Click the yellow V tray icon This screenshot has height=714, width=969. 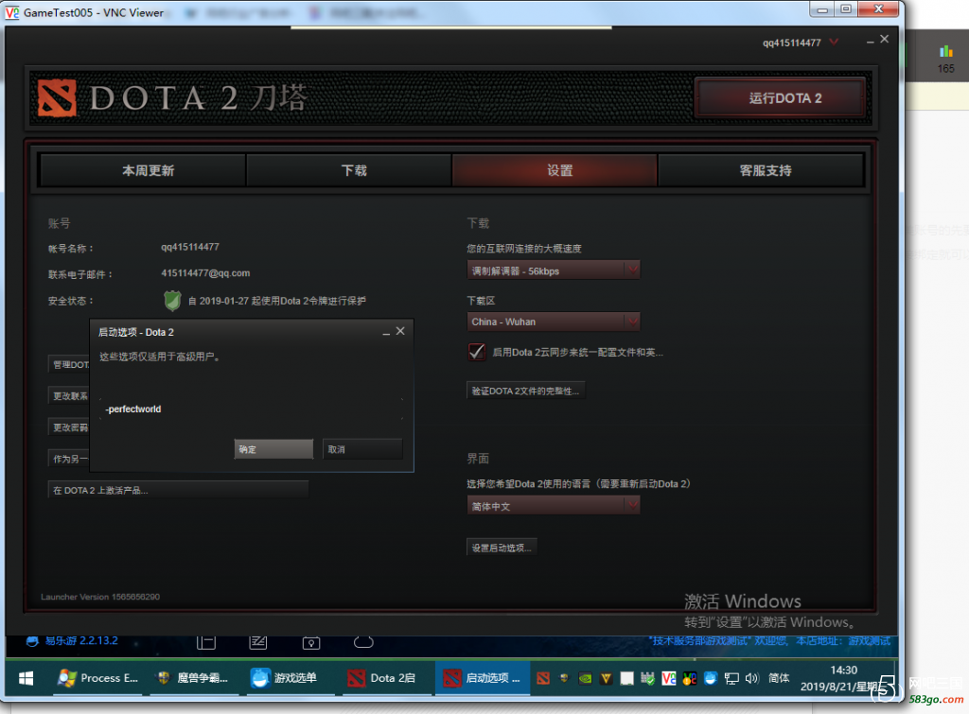606,678
